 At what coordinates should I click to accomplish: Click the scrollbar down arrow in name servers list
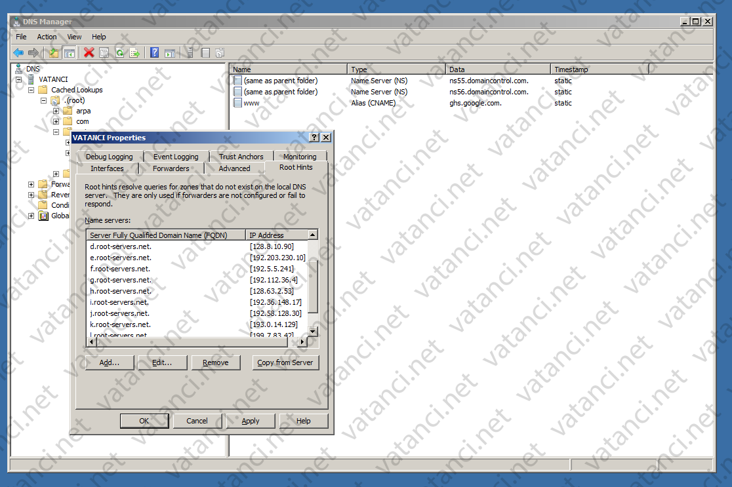[313, 331]
